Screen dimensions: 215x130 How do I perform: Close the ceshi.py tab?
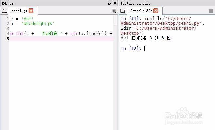click(x=31, y=11)
